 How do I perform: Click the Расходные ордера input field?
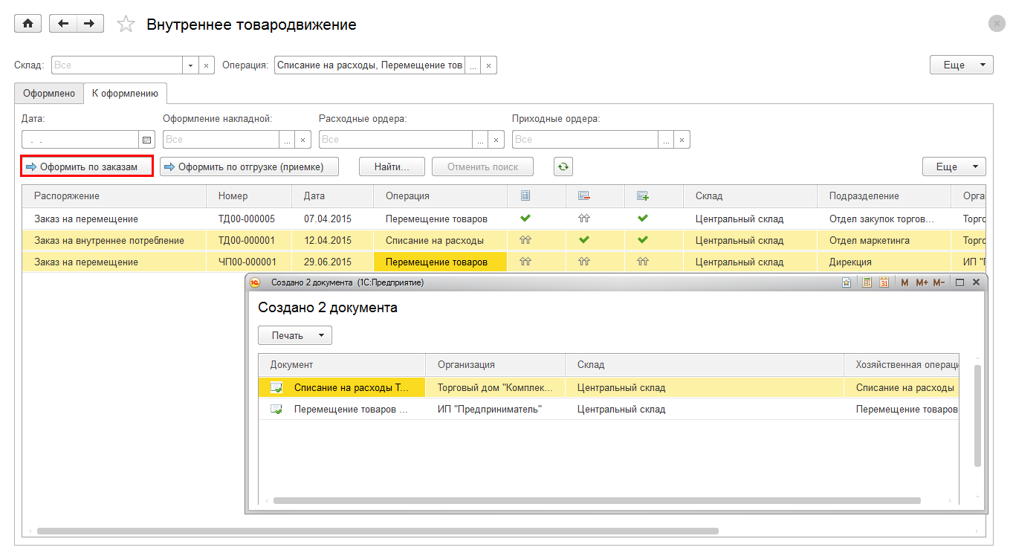point(395,140)
